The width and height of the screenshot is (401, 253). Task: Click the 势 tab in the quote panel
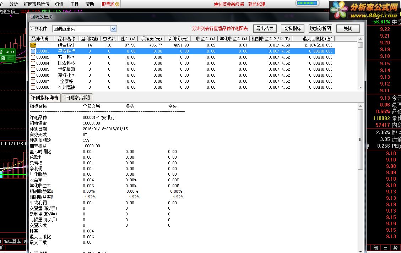tap(395, 248)
